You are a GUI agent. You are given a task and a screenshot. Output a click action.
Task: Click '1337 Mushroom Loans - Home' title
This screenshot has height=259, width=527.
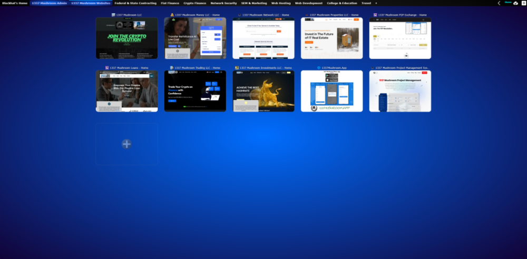click(129, 68)
